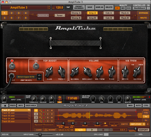Open the MIDI tab
This screenshot has height=137, width=151.
click(x=130, y=105)
